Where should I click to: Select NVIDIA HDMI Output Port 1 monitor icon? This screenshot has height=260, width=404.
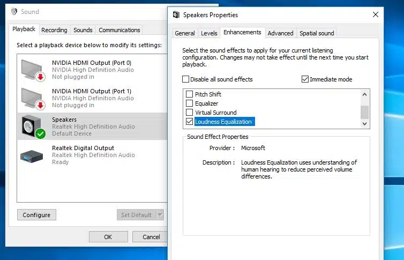tap(33, 99)
